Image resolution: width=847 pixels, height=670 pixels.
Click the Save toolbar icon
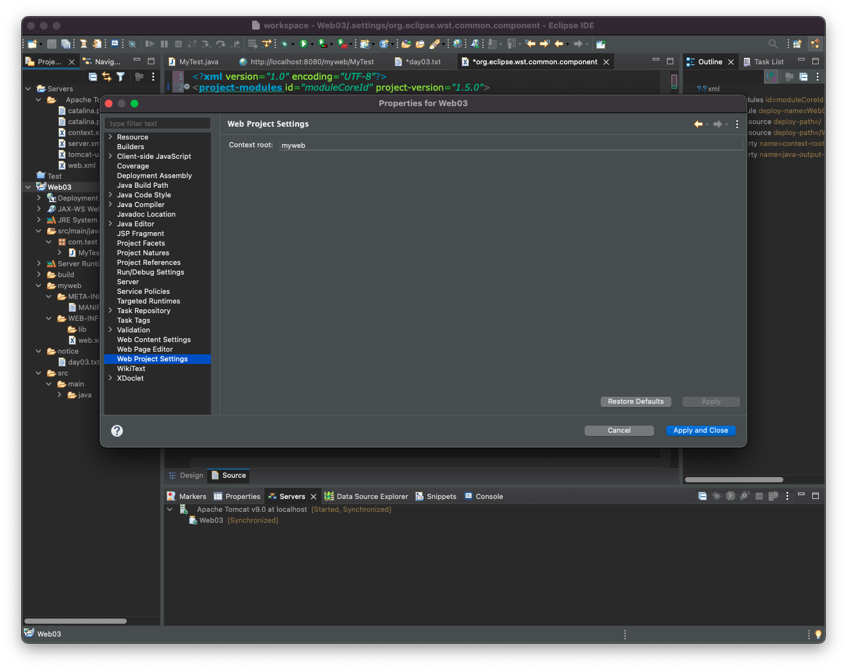pos(51,44)
